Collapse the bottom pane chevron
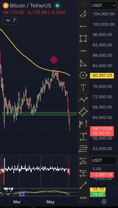118x208 pixels. click(8, 194)
